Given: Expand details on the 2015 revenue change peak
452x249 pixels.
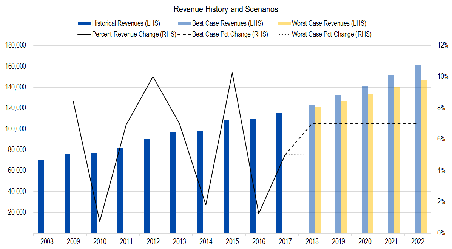Looking at the screenshot, I should [232, 72].
